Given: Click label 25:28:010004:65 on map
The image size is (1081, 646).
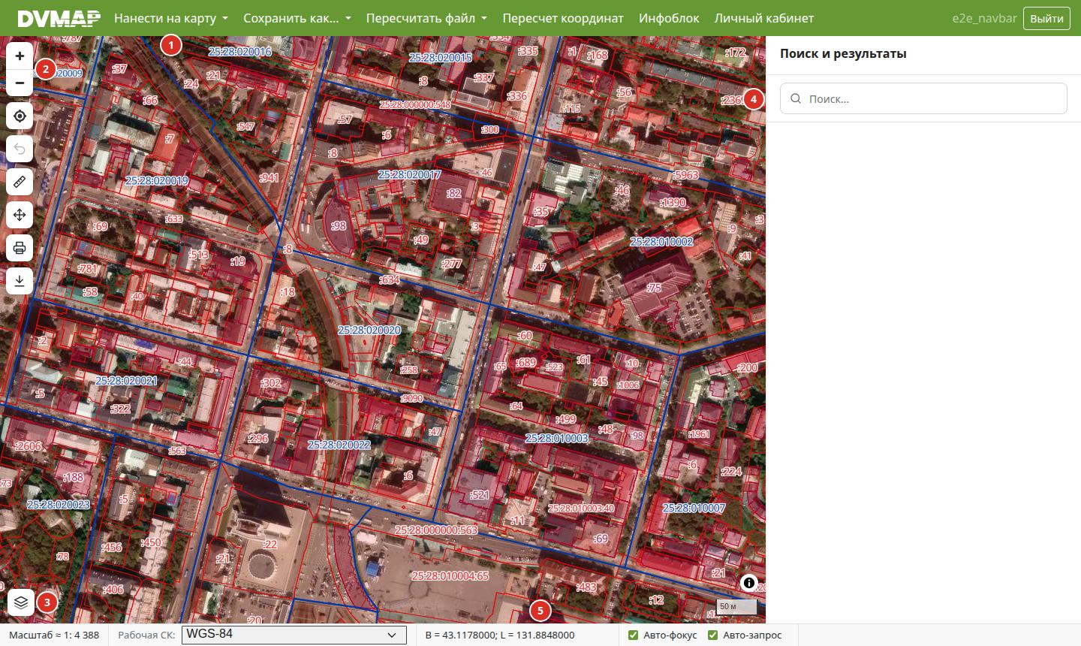Looking at the screenshot, I should 450,575.
